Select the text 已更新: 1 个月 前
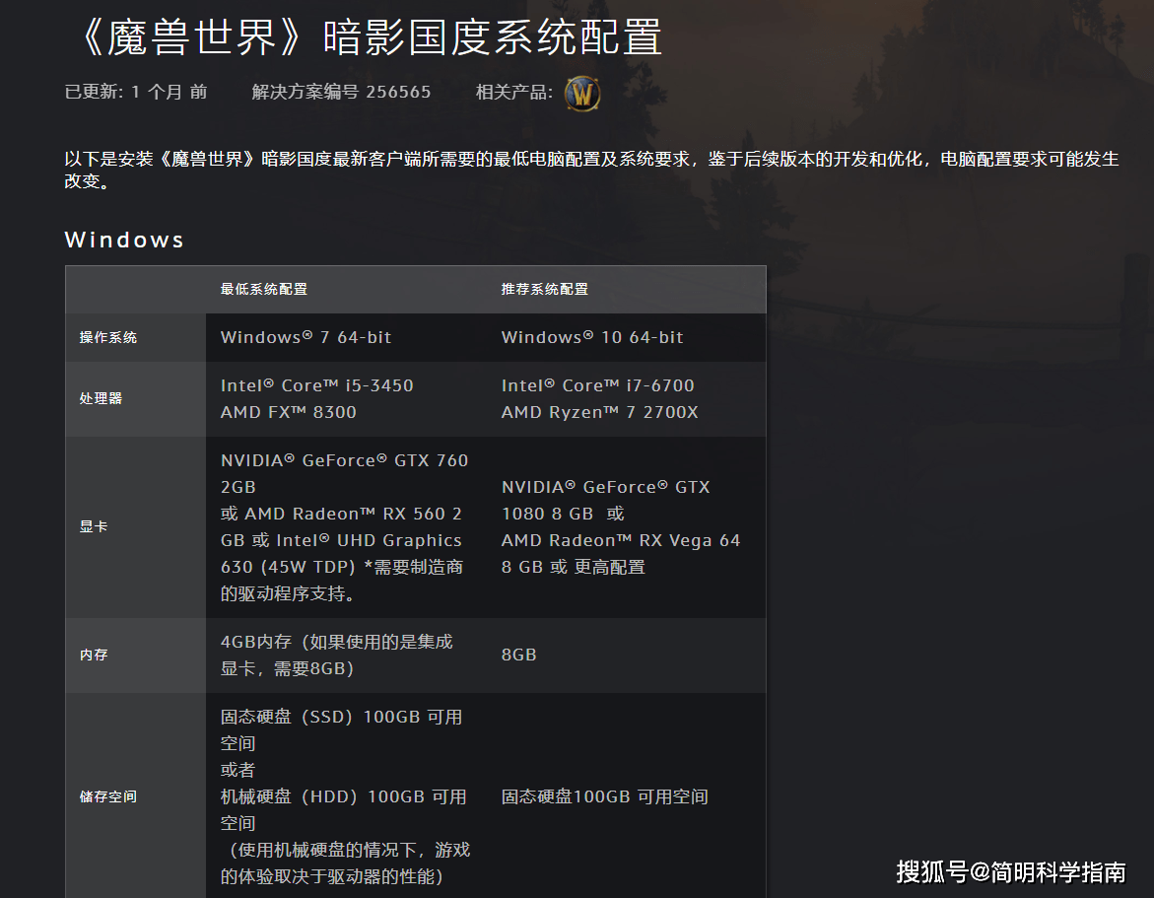Image resolution: width=1154 pixels, height=898 pixels. (136, 92)
